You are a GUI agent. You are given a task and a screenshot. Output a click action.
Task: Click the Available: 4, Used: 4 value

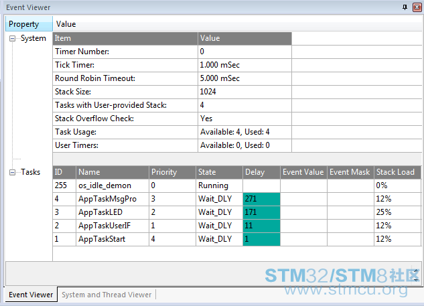tap(234, 132)
